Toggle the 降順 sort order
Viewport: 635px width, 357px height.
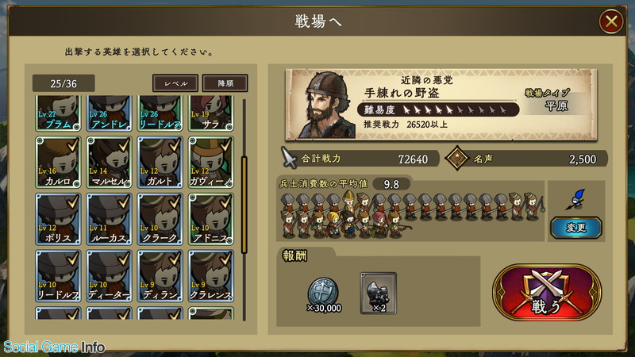[x=225, y=83]
